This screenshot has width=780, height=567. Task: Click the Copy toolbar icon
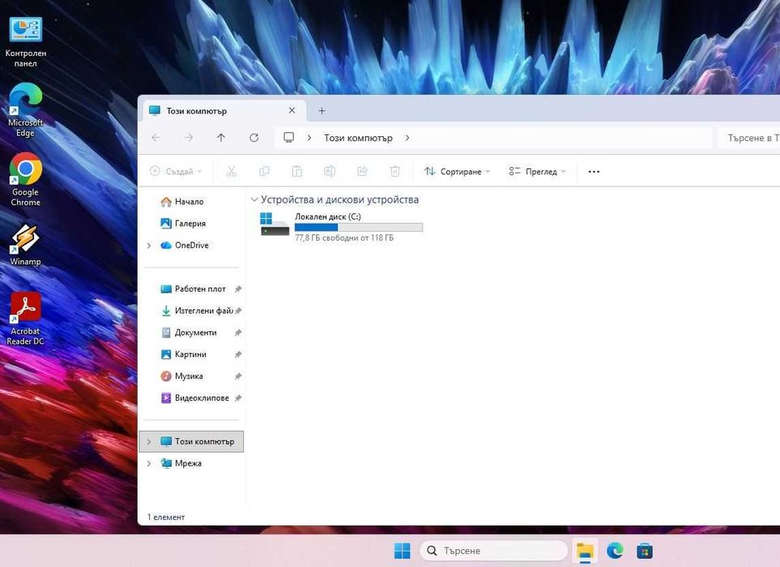point(264,172)
